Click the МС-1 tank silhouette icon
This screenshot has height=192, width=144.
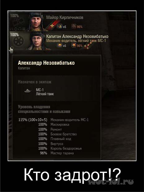[x=28, y=91]
